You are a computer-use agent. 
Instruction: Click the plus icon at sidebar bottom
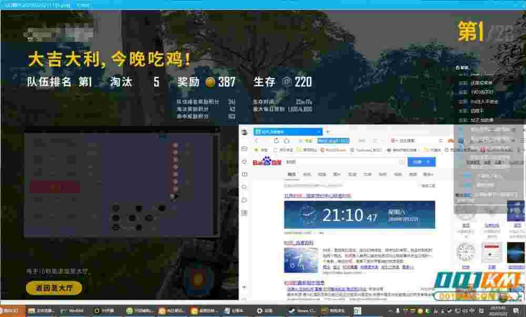tap(244, 287)
